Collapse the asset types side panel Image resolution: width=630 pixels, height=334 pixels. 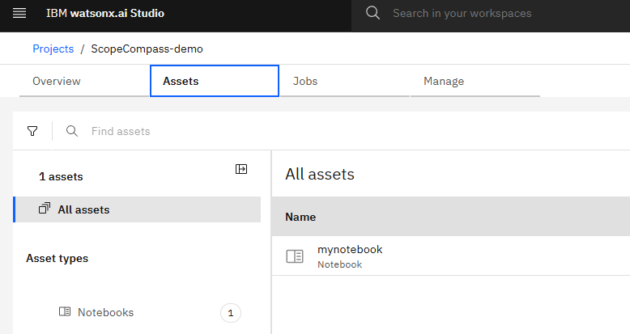pyautogui.click(x=241, y=169)
